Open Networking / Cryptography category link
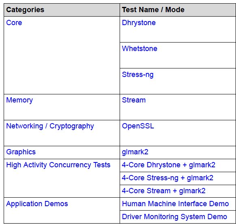 tap(50, 126)
